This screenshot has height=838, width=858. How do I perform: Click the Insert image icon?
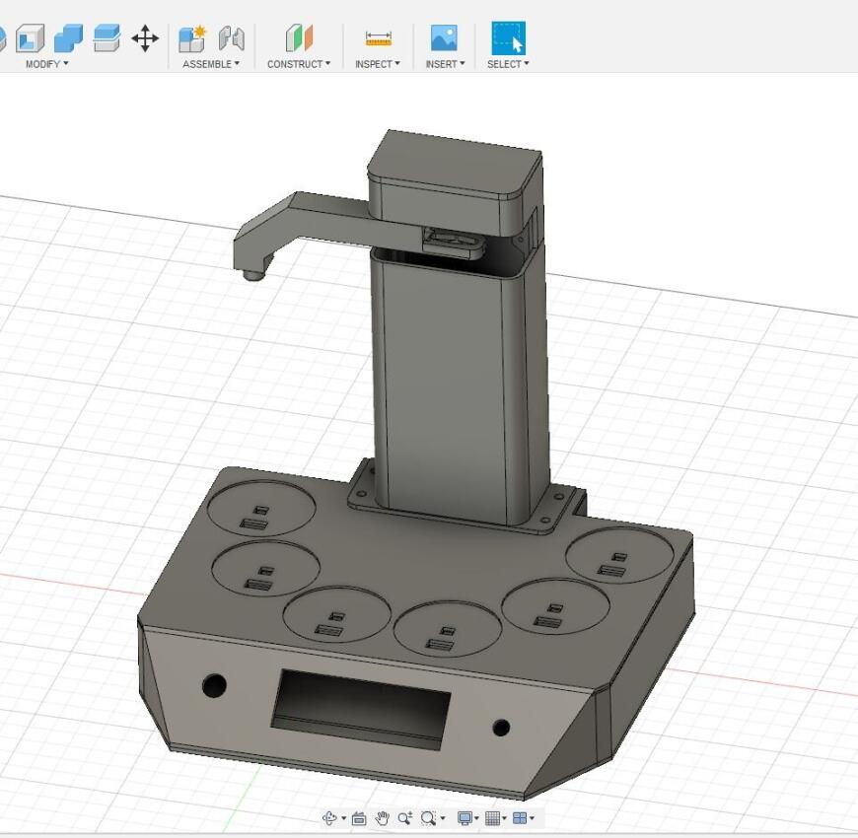(x=444, y=38)
